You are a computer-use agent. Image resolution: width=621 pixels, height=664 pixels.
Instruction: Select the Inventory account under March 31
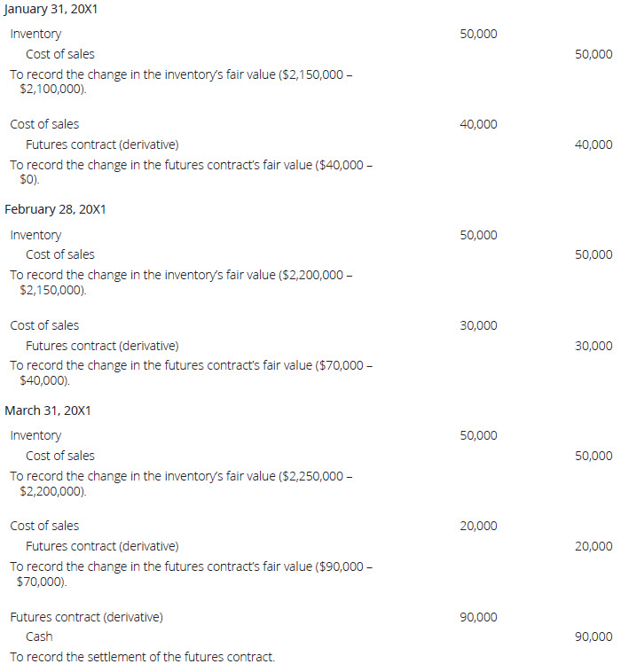pyautogui.click(x=35, y=435)
